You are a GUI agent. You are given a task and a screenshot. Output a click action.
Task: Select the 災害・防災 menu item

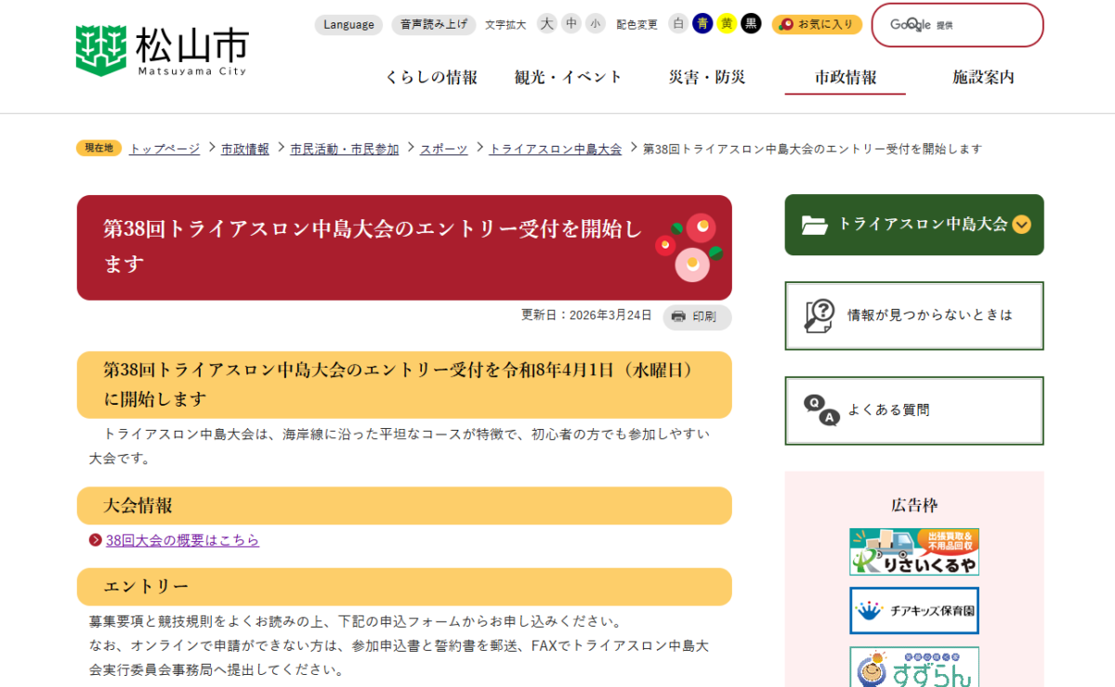click(x=706, y=78)
